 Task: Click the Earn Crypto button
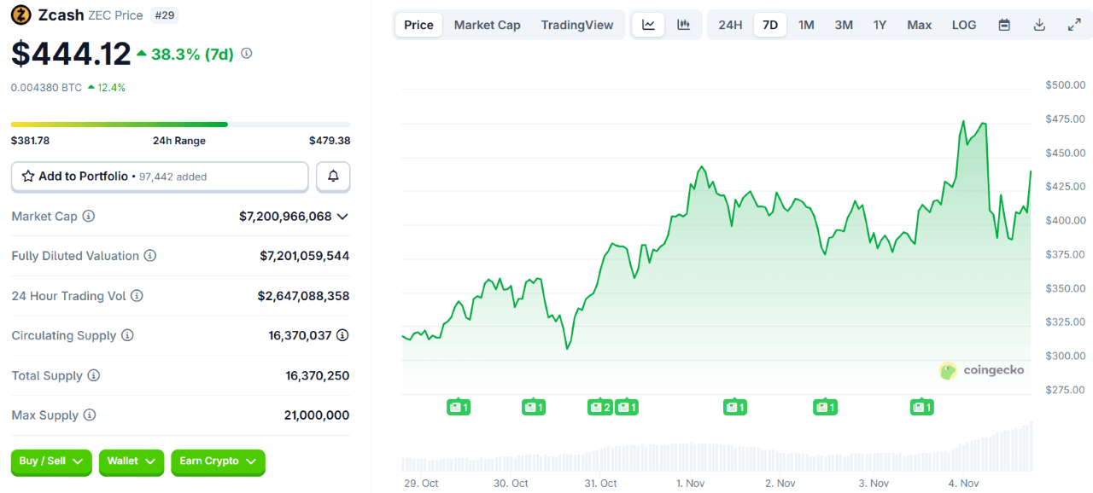tap(218, 462)
